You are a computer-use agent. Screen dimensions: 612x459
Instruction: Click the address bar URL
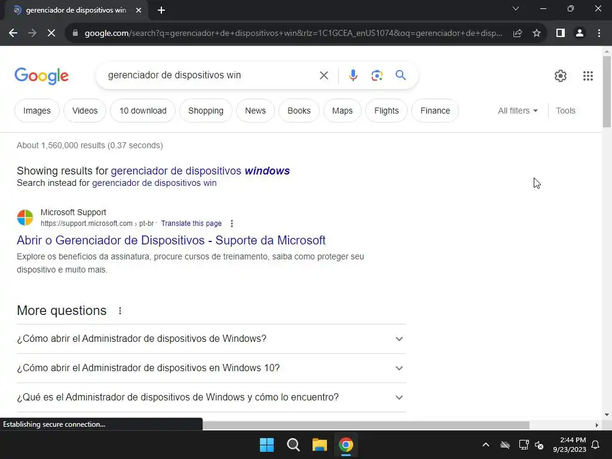click(x=293, y=33)
